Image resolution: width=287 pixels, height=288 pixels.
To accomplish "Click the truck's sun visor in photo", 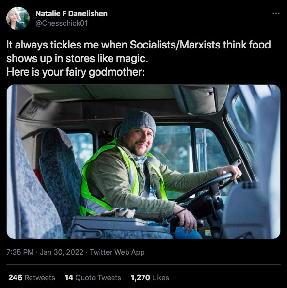I will point(200,99).
